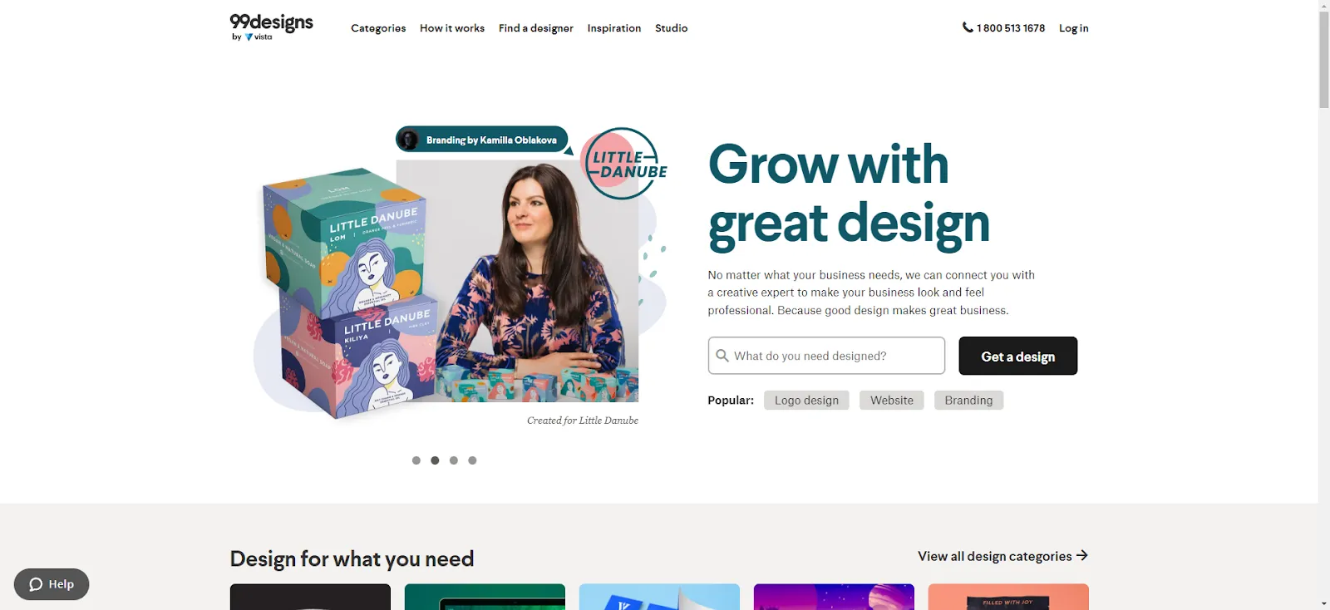This screenshot has width=1330, height=610.
Task: Click the Little Danube circular logo
Action: 624,164
